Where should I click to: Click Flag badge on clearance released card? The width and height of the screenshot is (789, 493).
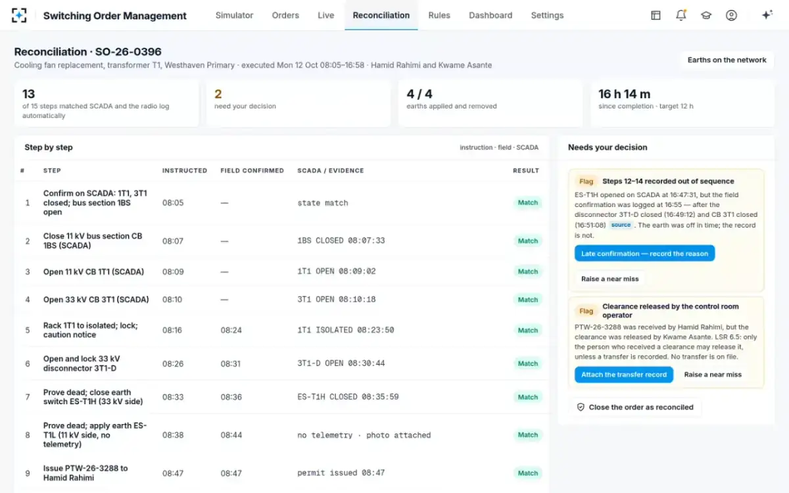click(x=586, y=311)
